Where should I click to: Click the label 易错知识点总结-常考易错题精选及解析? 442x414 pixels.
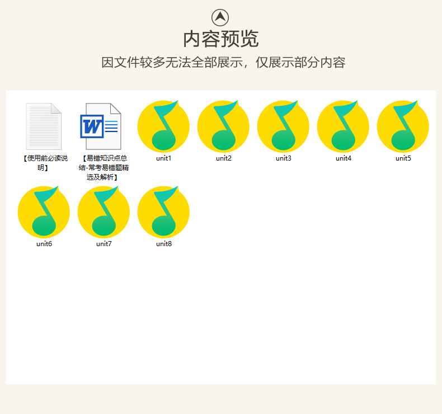point(104,168)
